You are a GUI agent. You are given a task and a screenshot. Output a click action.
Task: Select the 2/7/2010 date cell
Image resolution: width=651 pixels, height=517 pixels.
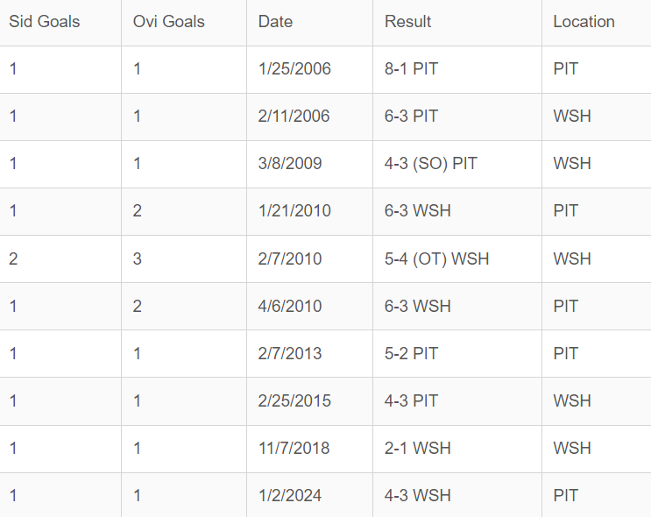290,258
